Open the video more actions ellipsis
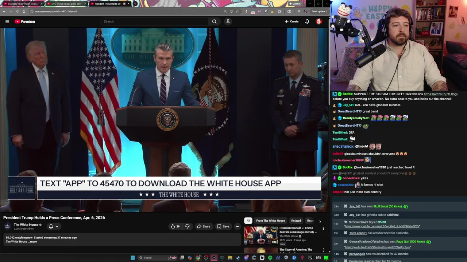Screen dimensions: 467x262 (237, 226)
